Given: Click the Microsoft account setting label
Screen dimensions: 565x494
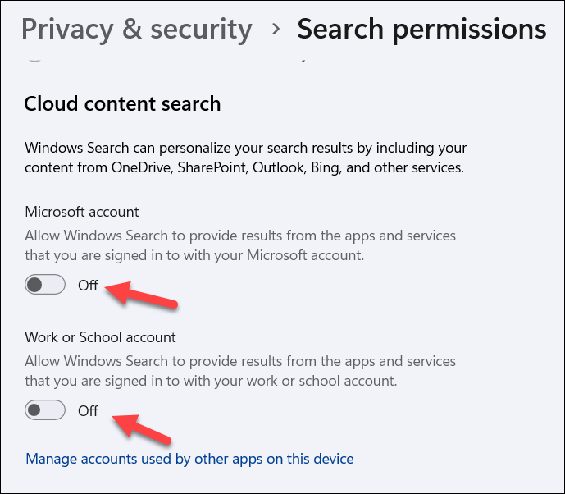Looking at the screenshot, I should 82,212.
